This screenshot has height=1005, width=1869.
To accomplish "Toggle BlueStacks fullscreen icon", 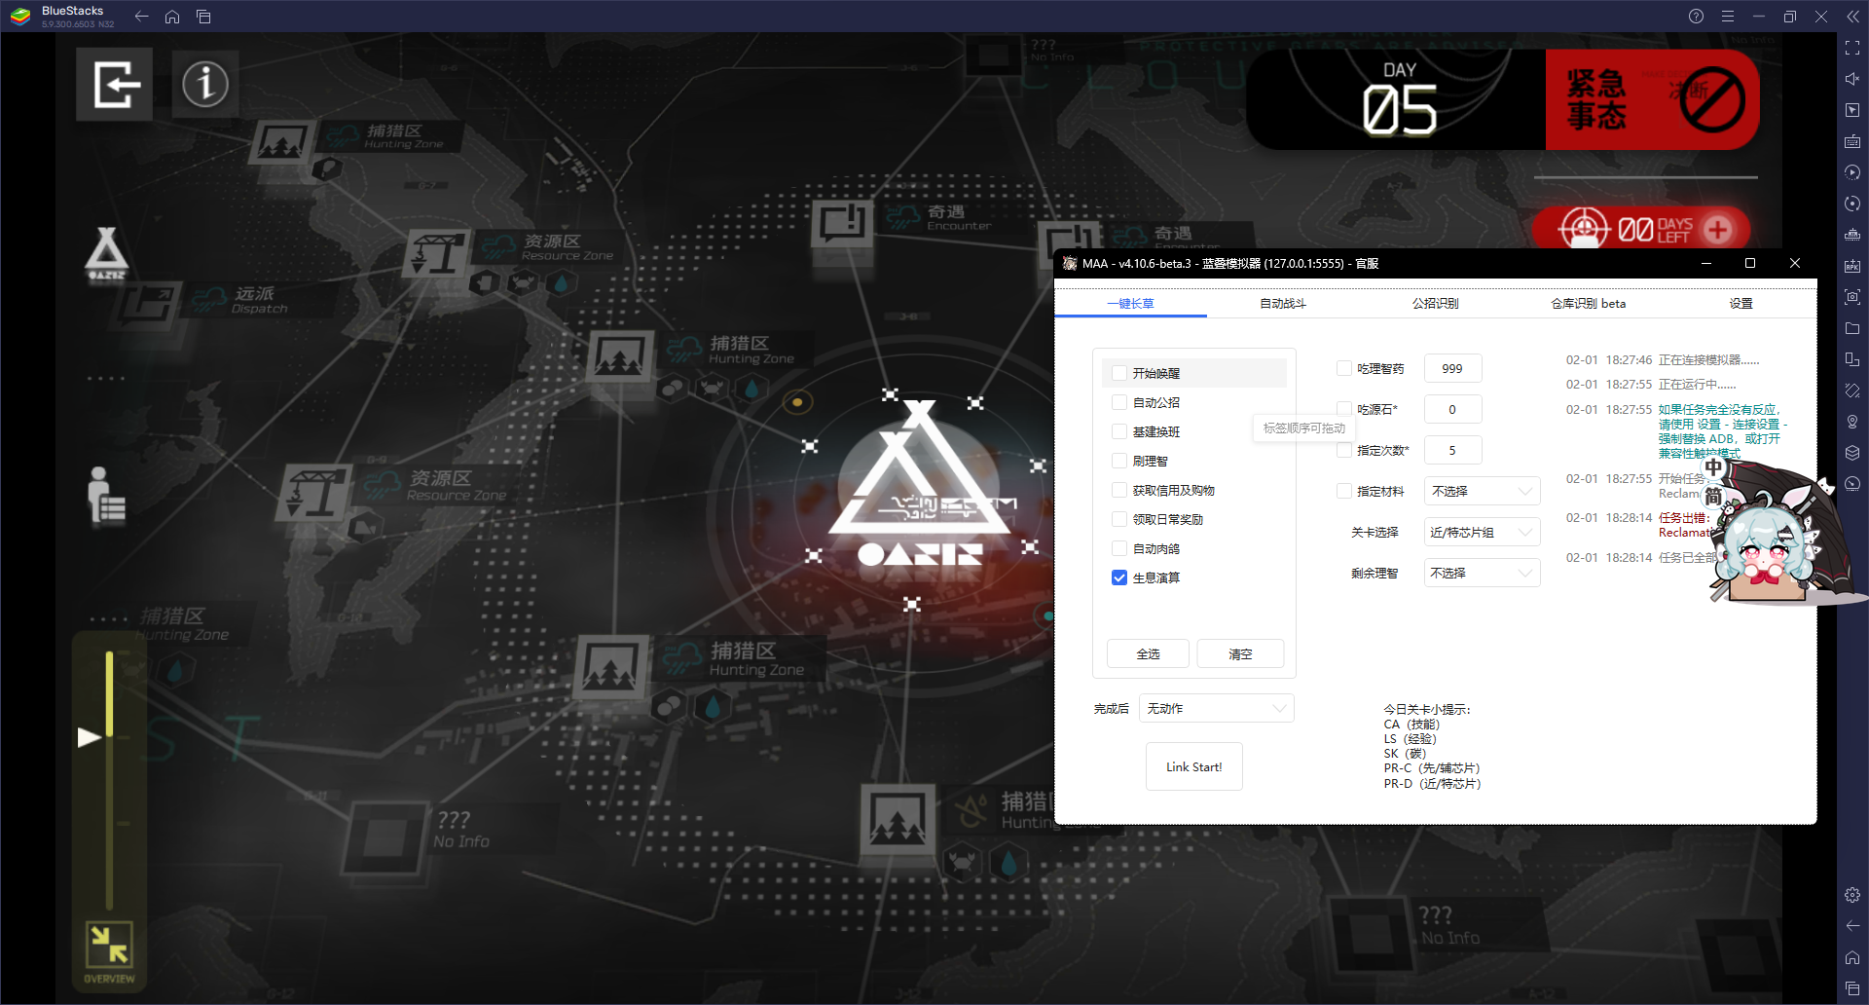I will [x=1852, y=48].
